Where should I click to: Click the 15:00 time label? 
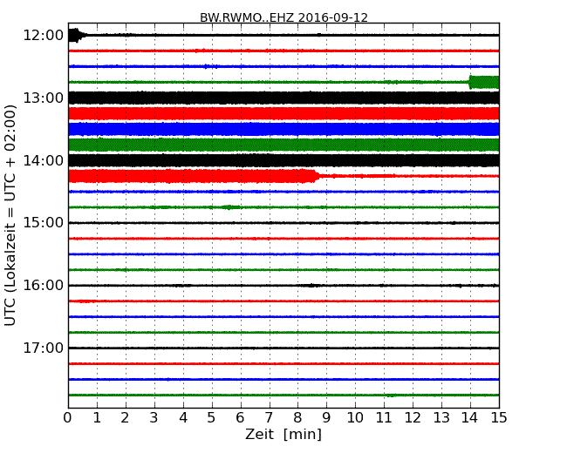pyautogui.click(x=44, y=222)
